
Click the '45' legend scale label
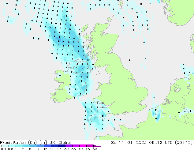[x=88, y=149]
